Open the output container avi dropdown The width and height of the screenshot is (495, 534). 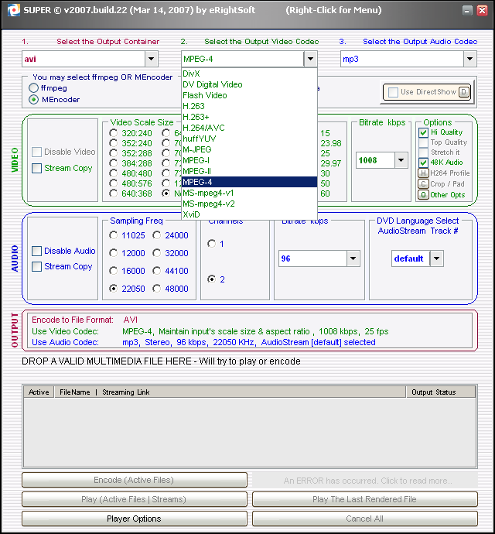click(151, 59)
